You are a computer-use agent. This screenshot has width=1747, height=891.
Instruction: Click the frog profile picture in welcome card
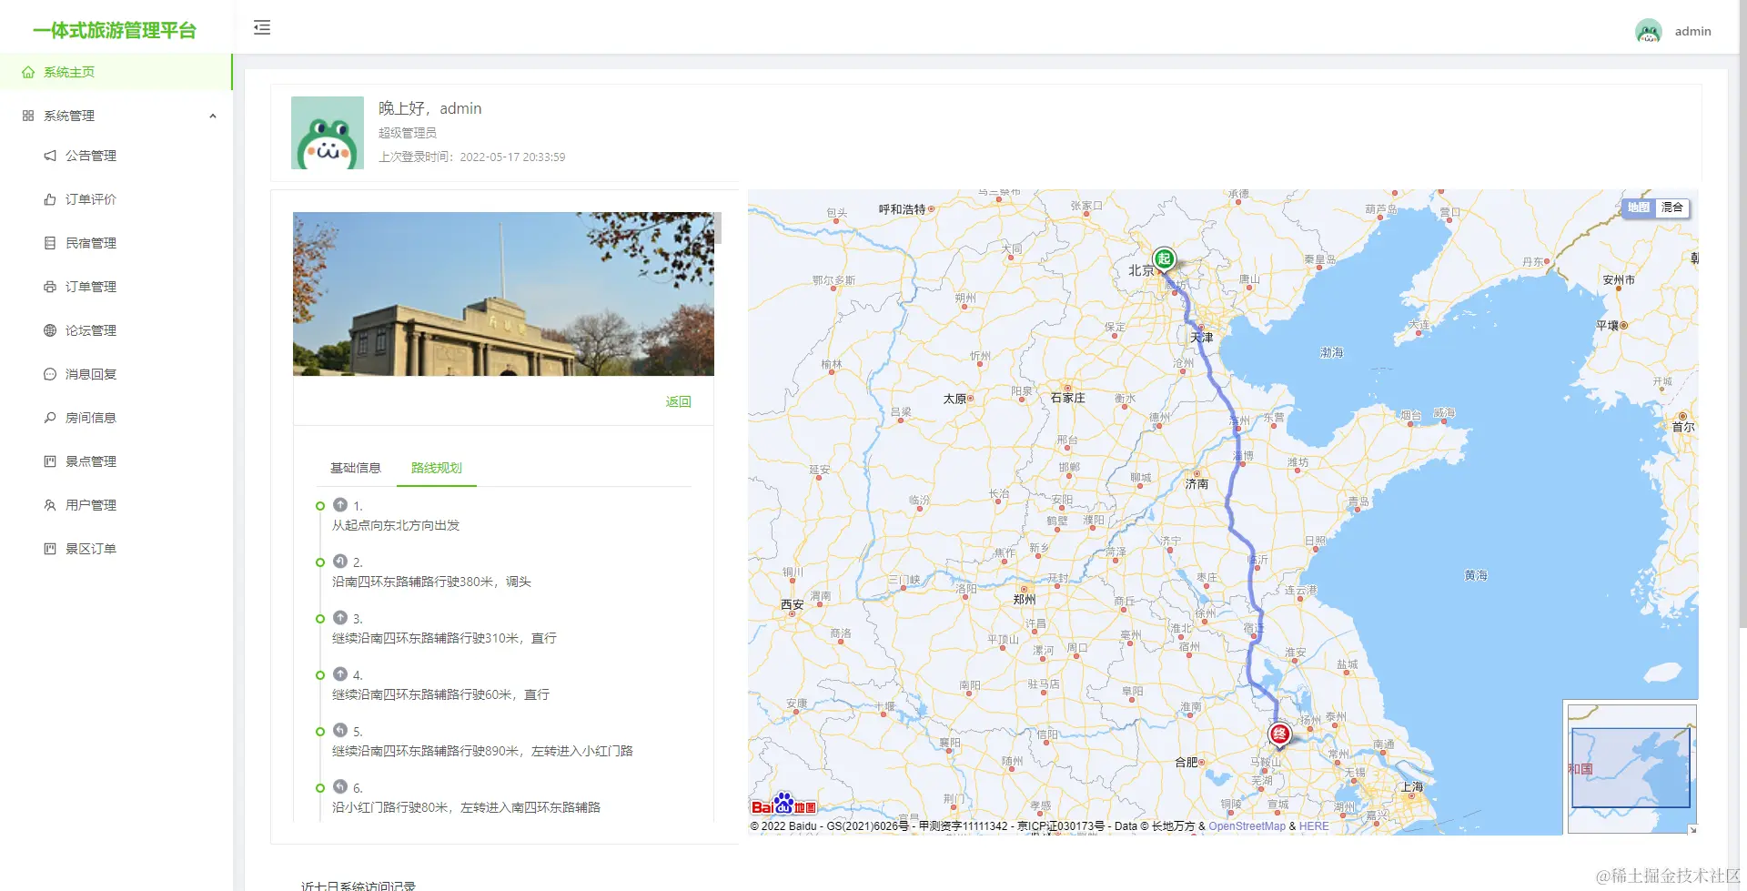(x=328, y=133)
